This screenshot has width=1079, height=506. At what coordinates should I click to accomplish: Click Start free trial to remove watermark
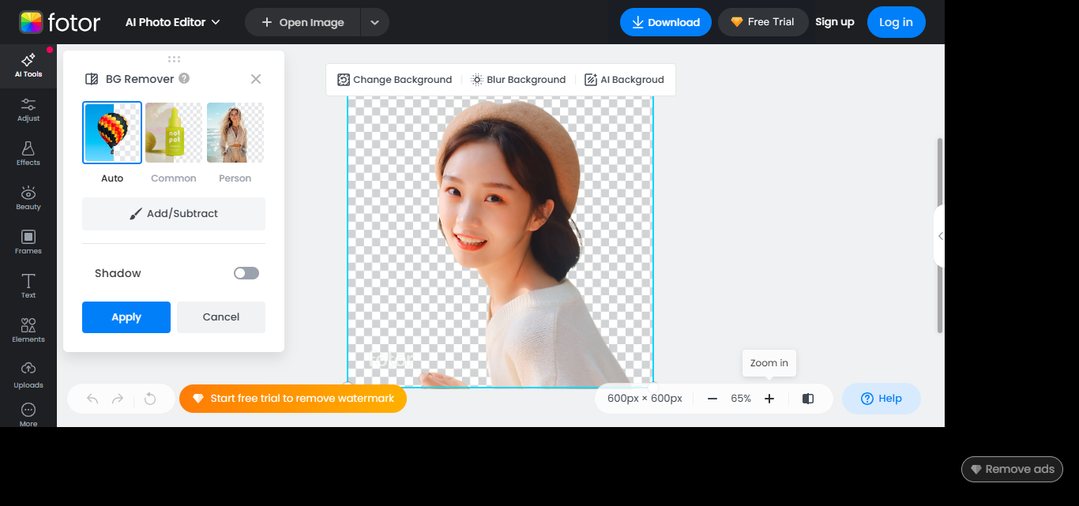coord(293,399)
